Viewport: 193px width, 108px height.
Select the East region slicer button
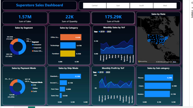[118, 5]
